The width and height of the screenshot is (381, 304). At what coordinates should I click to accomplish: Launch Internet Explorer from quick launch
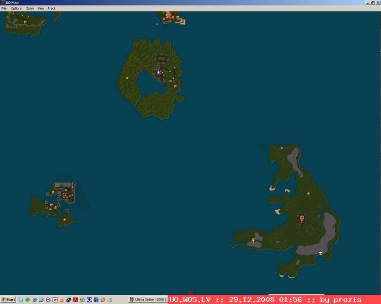35,300
